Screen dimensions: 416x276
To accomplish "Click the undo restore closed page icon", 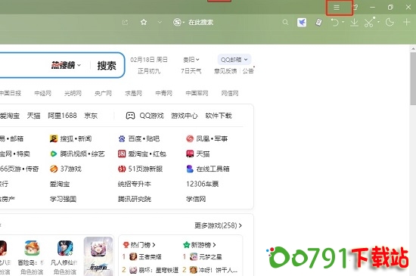I will tap(335, 22).
